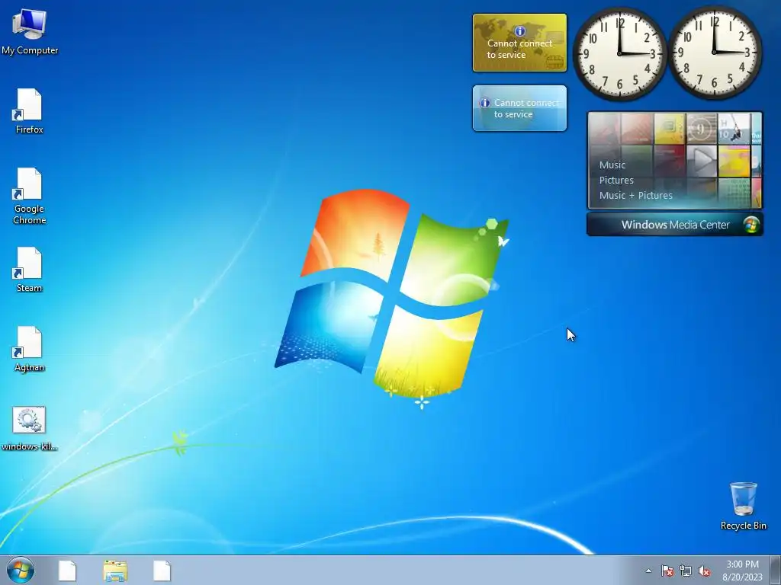The width and height of the screenshot is (781, 585).
Task: Click the blank taskbar icon right of Explorer
Action: click(162, 571)
